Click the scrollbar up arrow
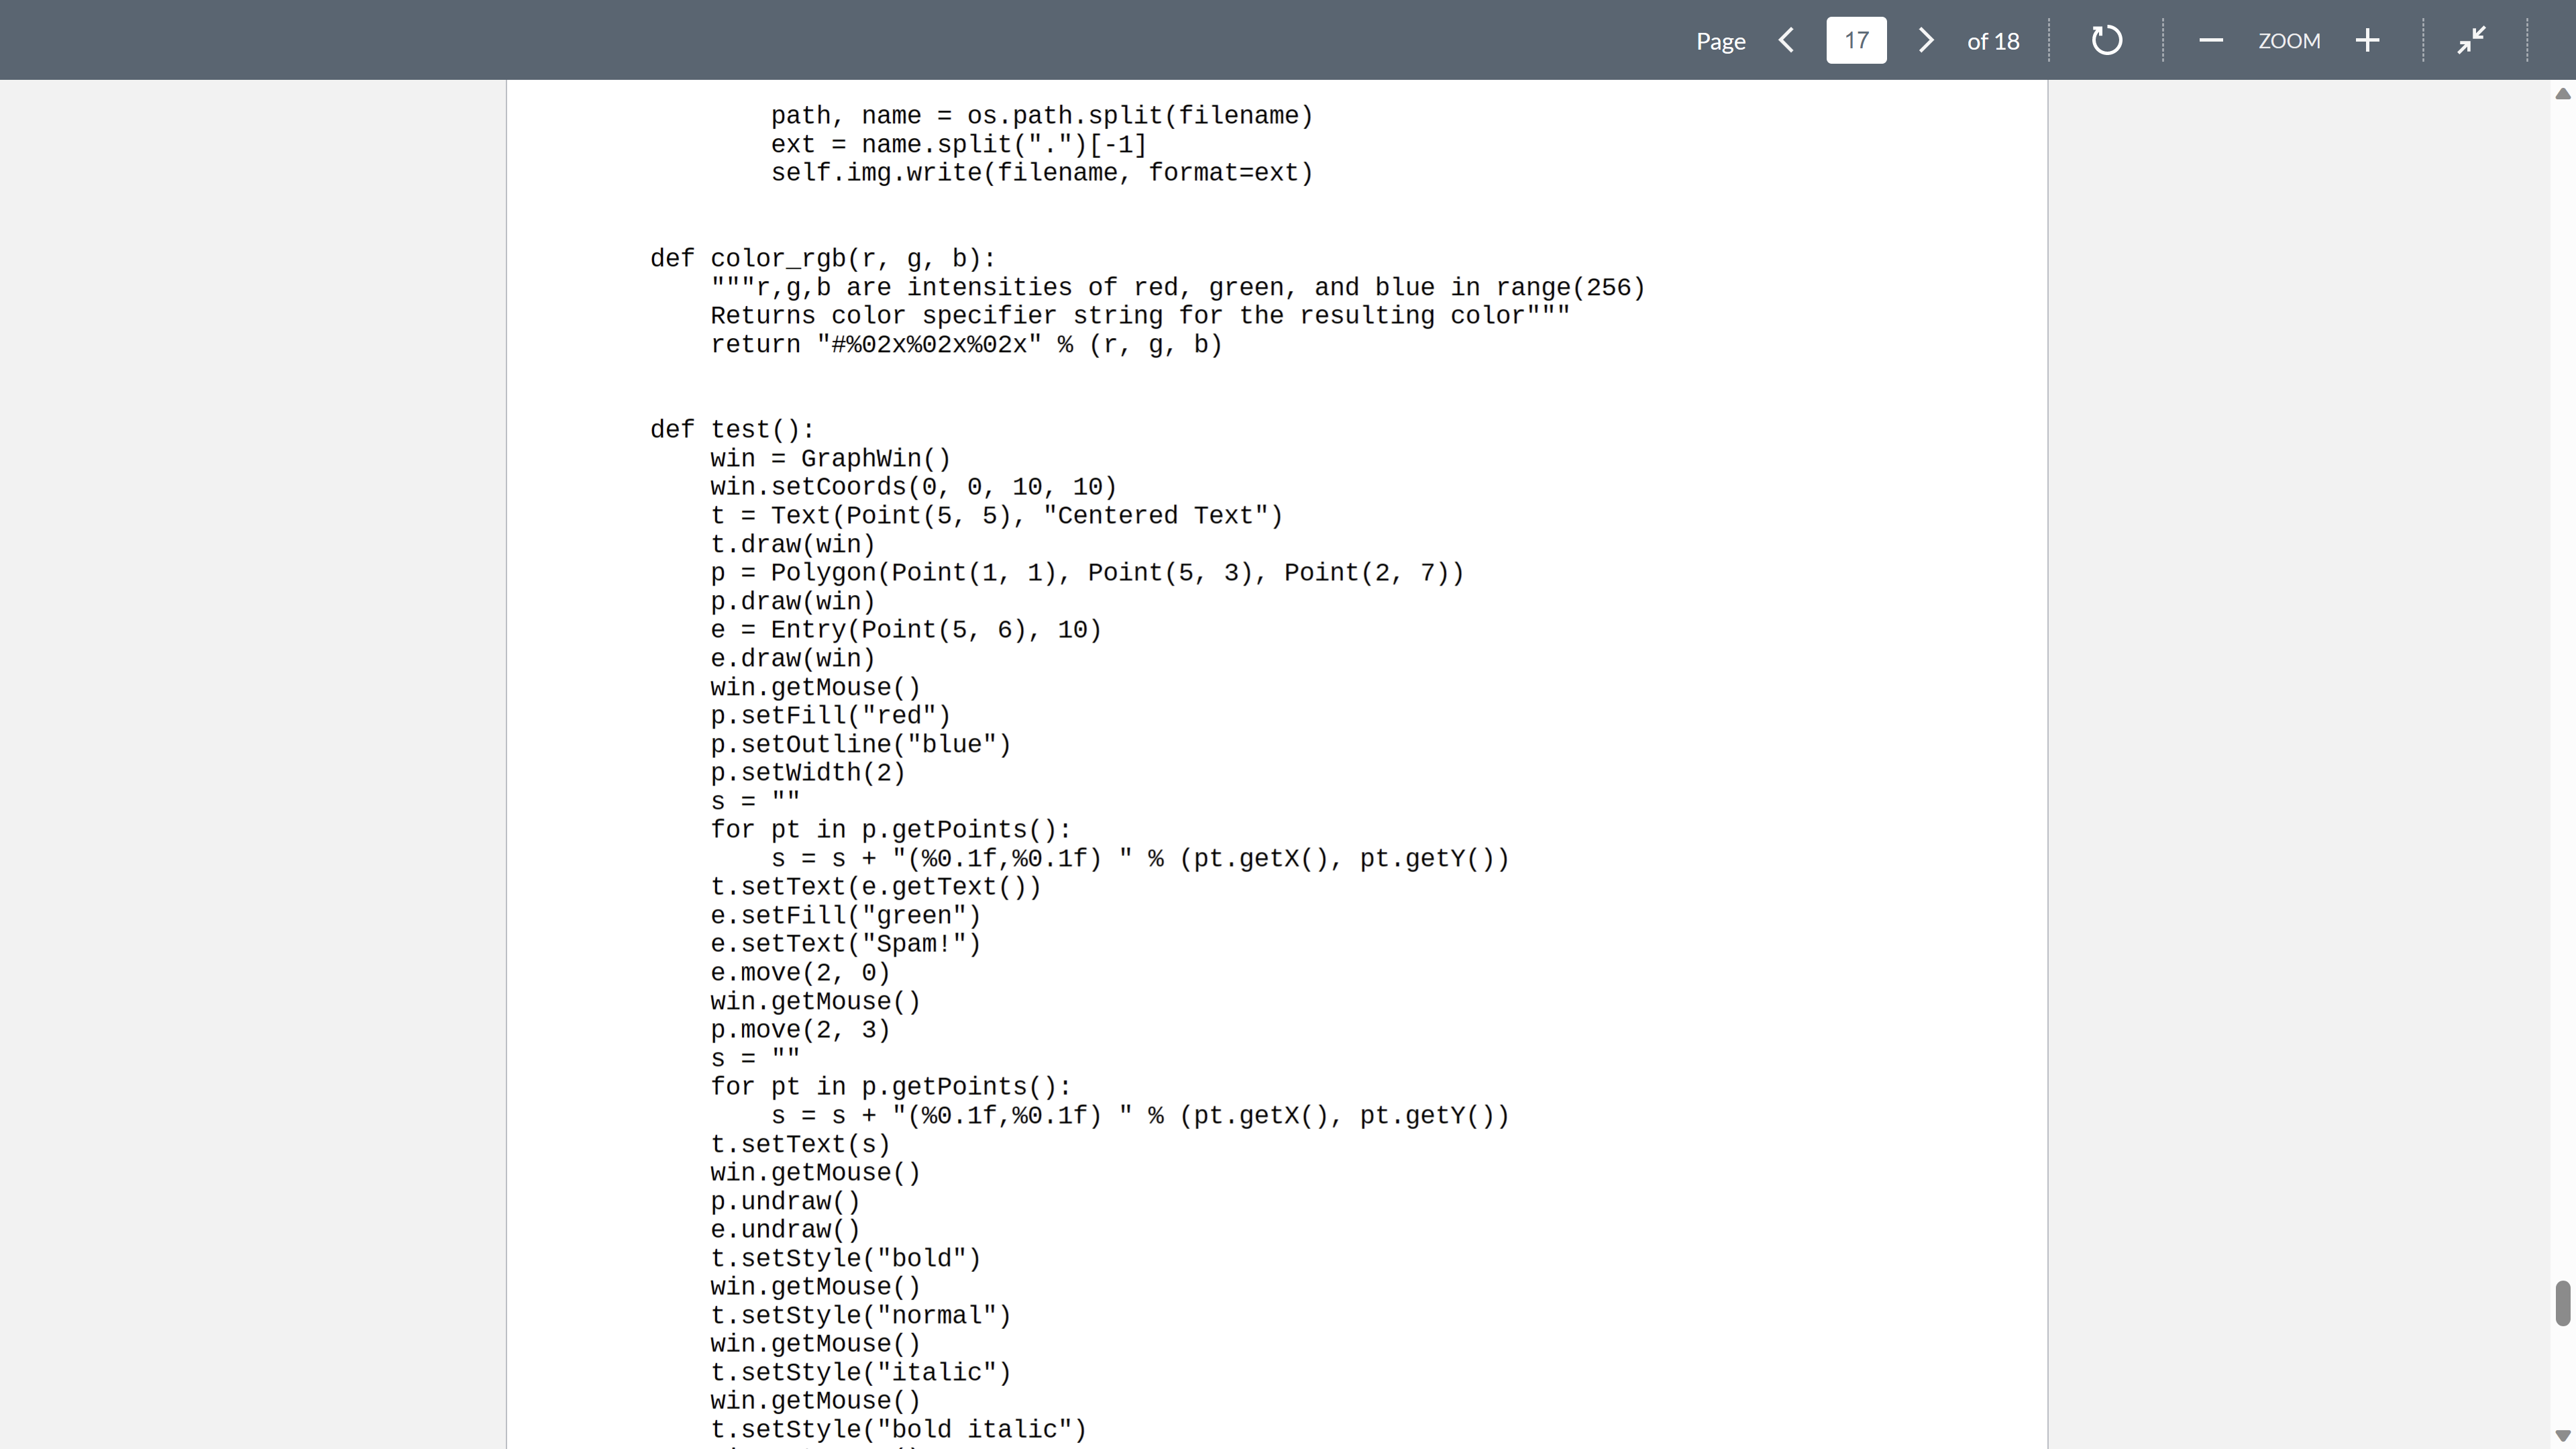This screenshot has height=1449, width=2576. coord(2562,94)
